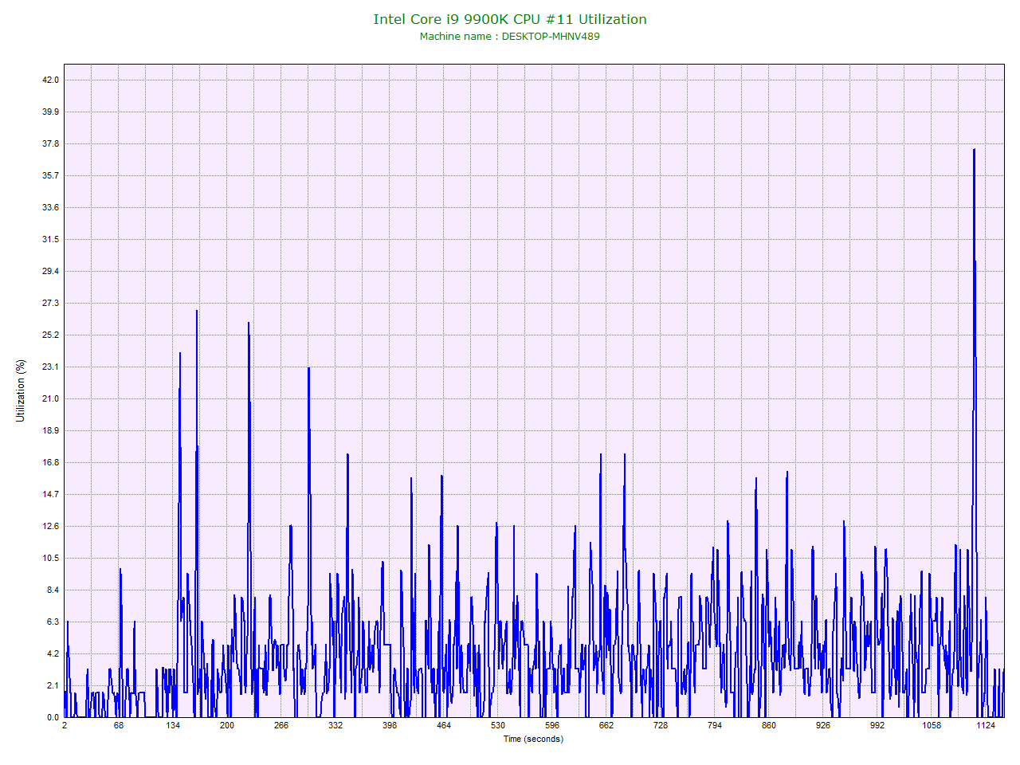Viewport: 1020px width, 765px height.
Task: Select the 33.6 utilization axis label
Action: pyautogui.click(x=51, y=207)
